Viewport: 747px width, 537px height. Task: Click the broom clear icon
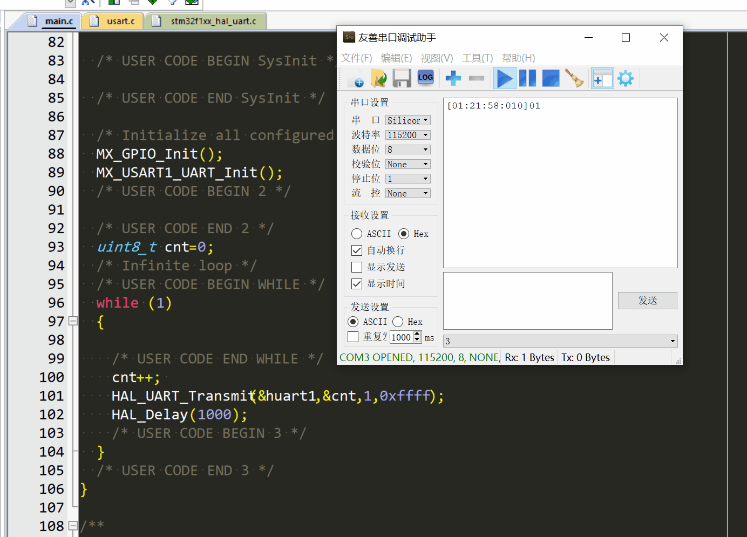pos(574,79)
